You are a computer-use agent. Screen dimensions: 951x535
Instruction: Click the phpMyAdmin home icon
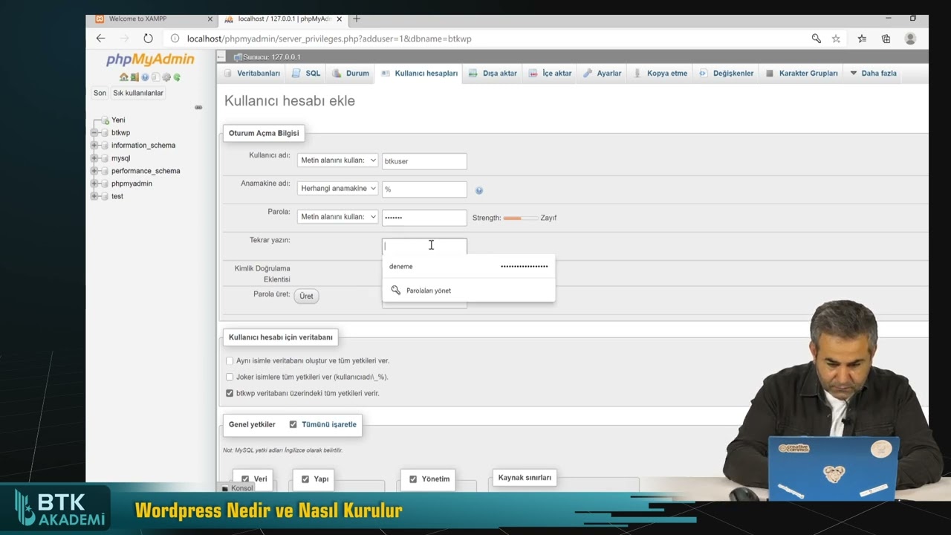[124, 77]
